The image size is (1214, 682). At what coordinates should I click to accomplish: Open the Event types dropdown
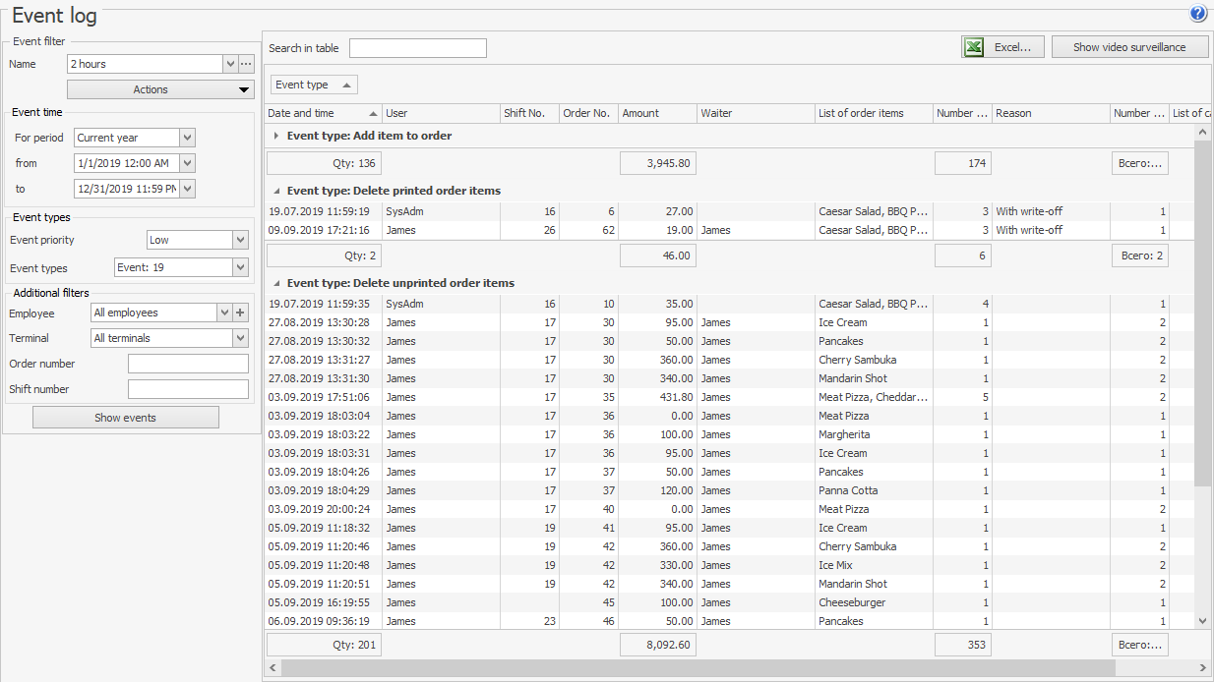pos(240,267)
